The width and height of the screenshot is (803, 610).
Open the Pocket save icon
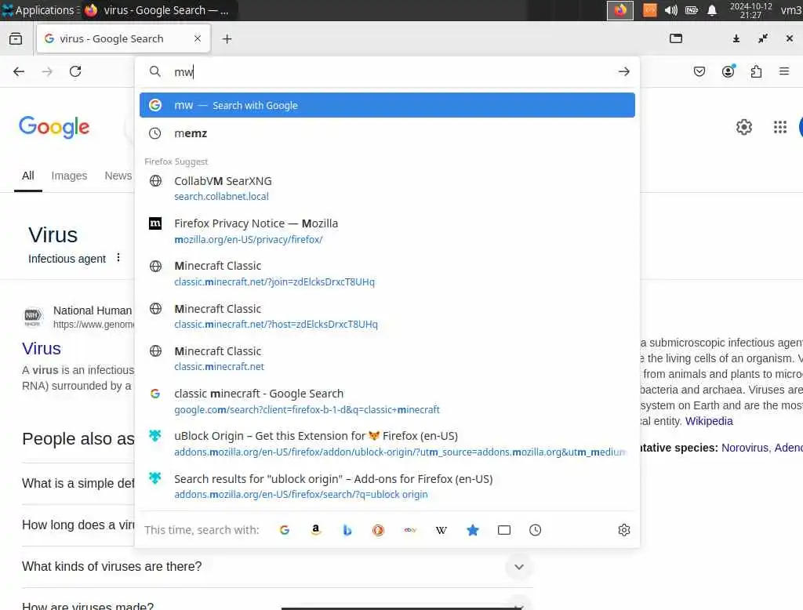click(699, 71)
